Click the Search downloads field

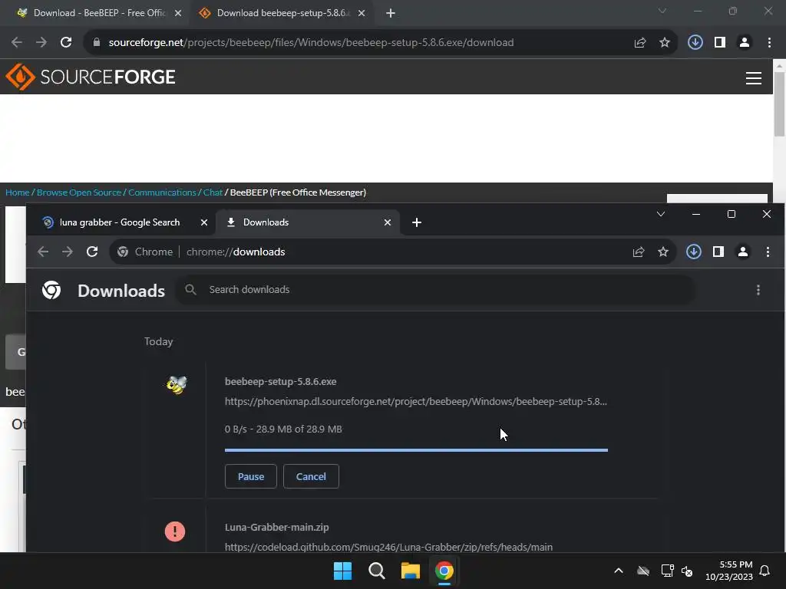(x=434, y=290)
